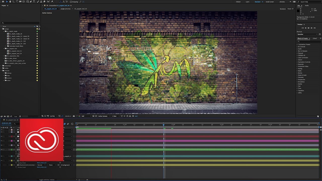The width and height of the screenshot is (322, 181).
Task: Click the Composition Flowchart icon in viewer
Action: coord(130,116)
